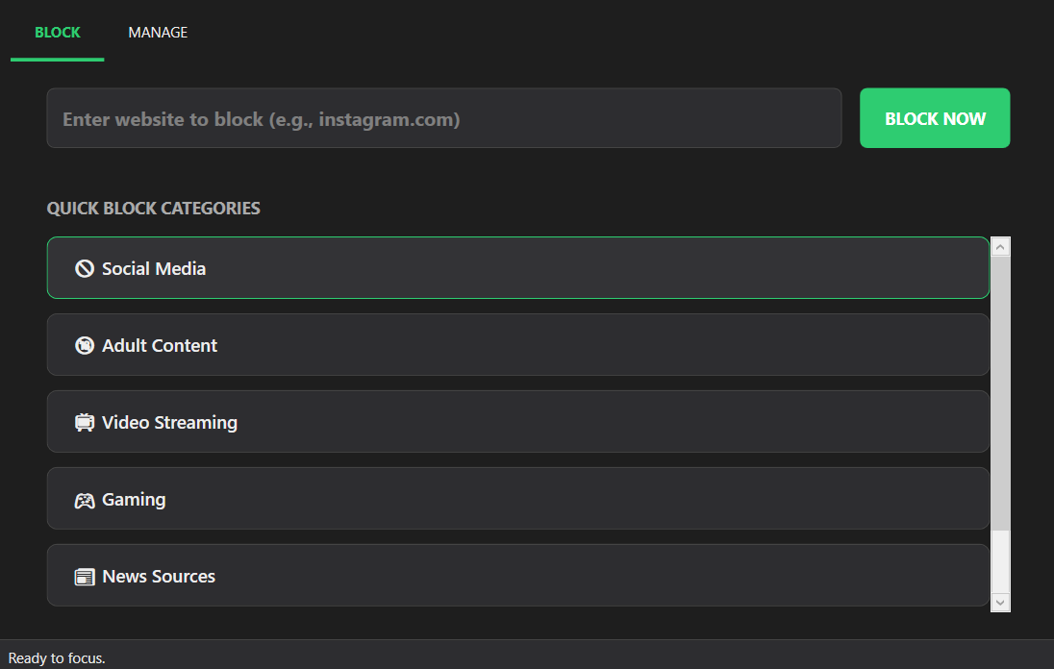The height and width of the screenshot is (669, 1054).
Task: Focus the website to block input field
Action: [x=443, y=119]
